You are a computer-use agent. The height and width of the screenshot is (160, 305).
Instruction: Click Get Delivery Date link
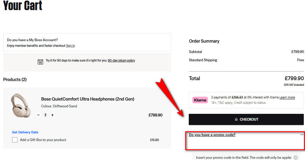(x=25, y=132)
